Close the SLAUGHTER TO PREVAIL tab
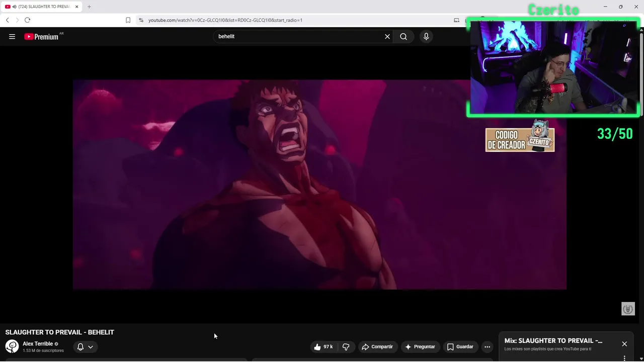The height and width of the screenshot is (362, 644). (77, 7)
